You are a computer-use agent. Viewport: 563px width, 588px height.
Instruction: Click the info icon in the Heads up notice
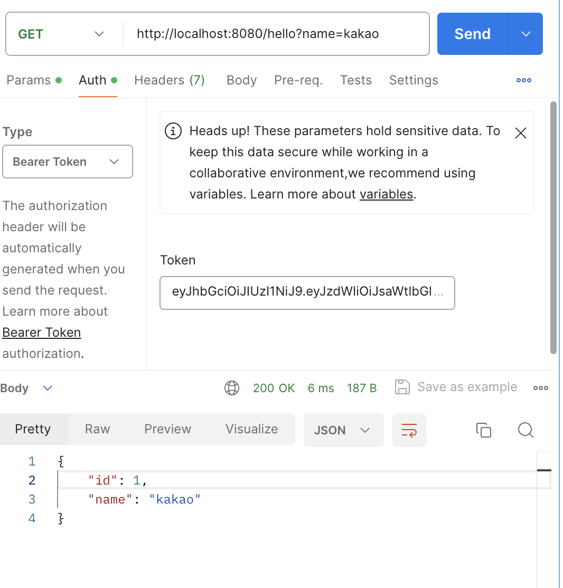tap(173, 131)
